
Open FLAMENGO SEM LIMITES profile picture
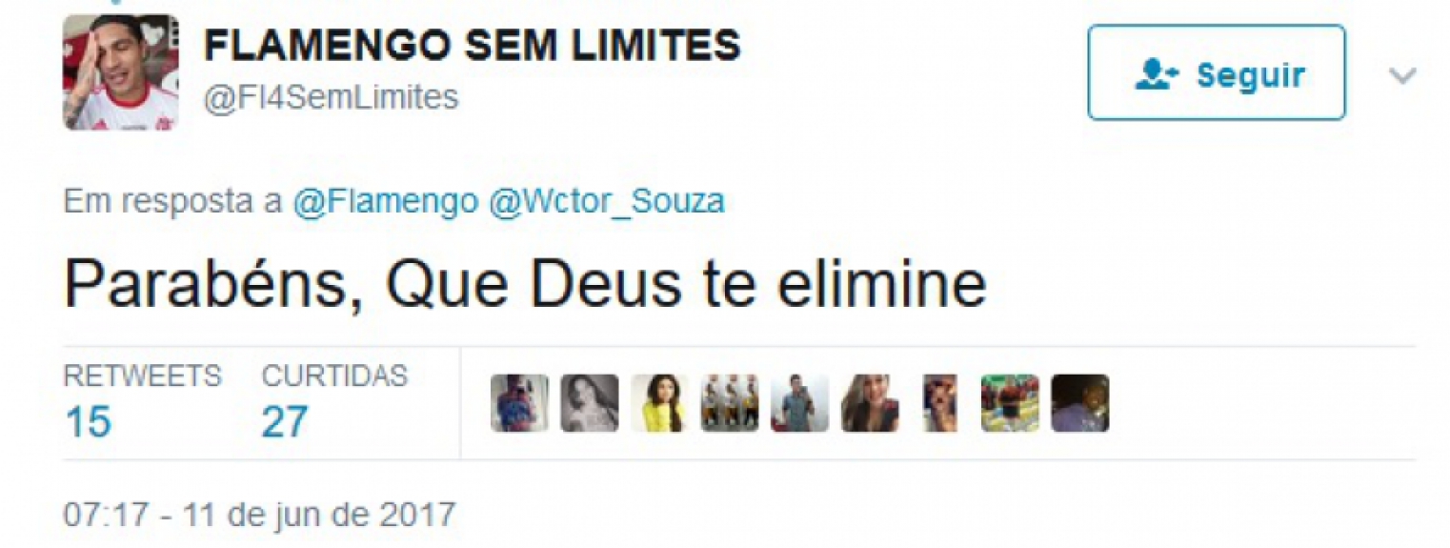[x=121, y=72]
